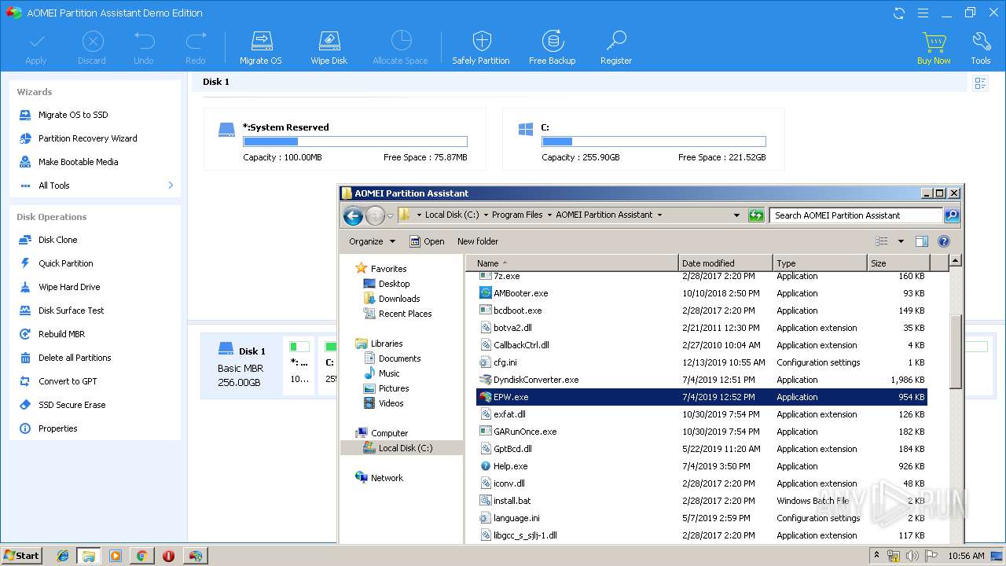1006x566 pixels.
Task: Run Disk Surface Test
Action: (71, 311)
